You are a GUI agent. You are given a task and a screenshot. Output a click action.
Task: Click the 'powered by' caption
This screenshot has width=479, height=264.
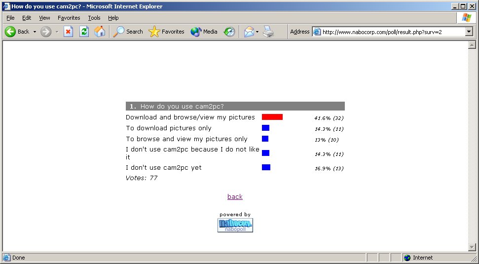[x=235, y=215]
